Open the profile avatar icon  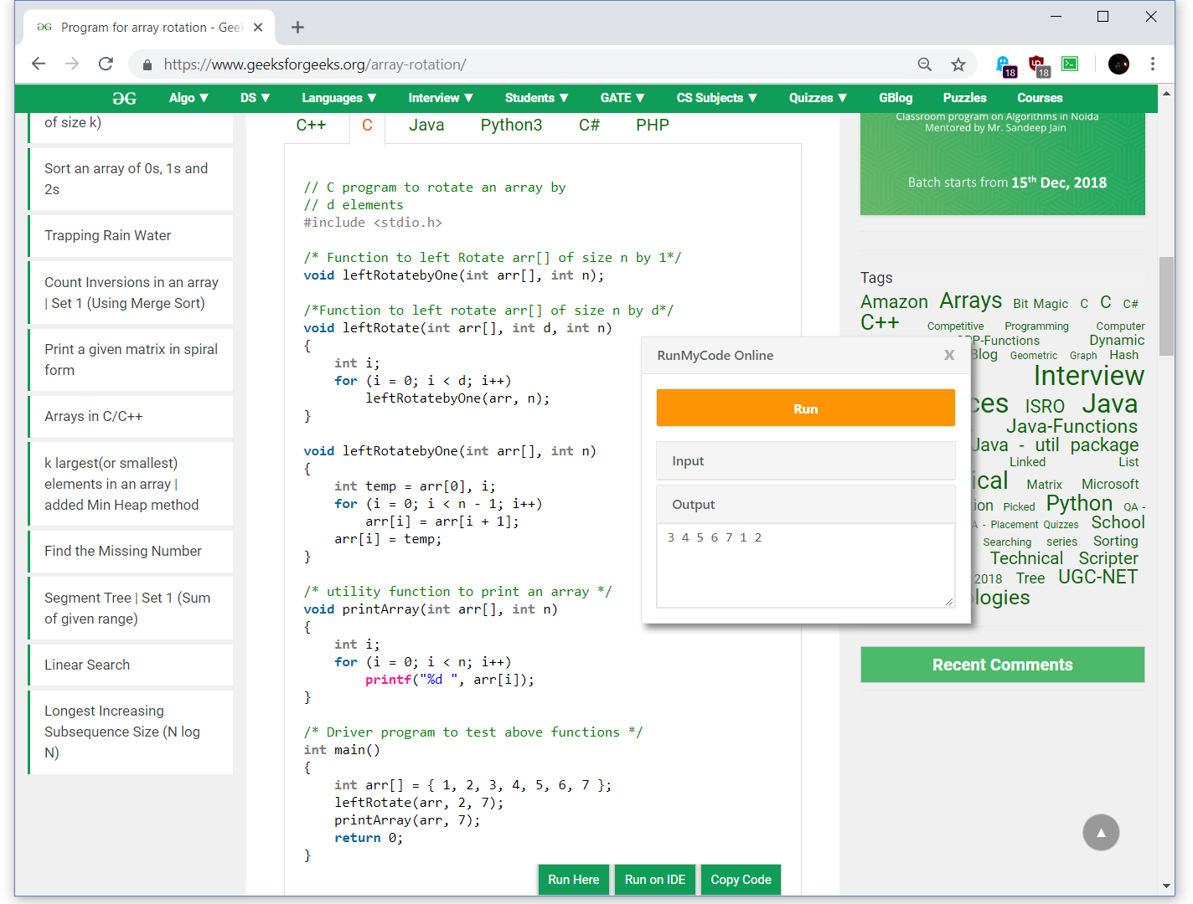click(x=1118, y=64)
